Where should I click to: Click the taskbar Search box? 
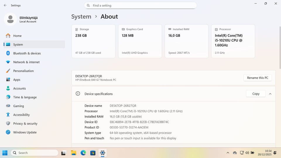point(35,153)
